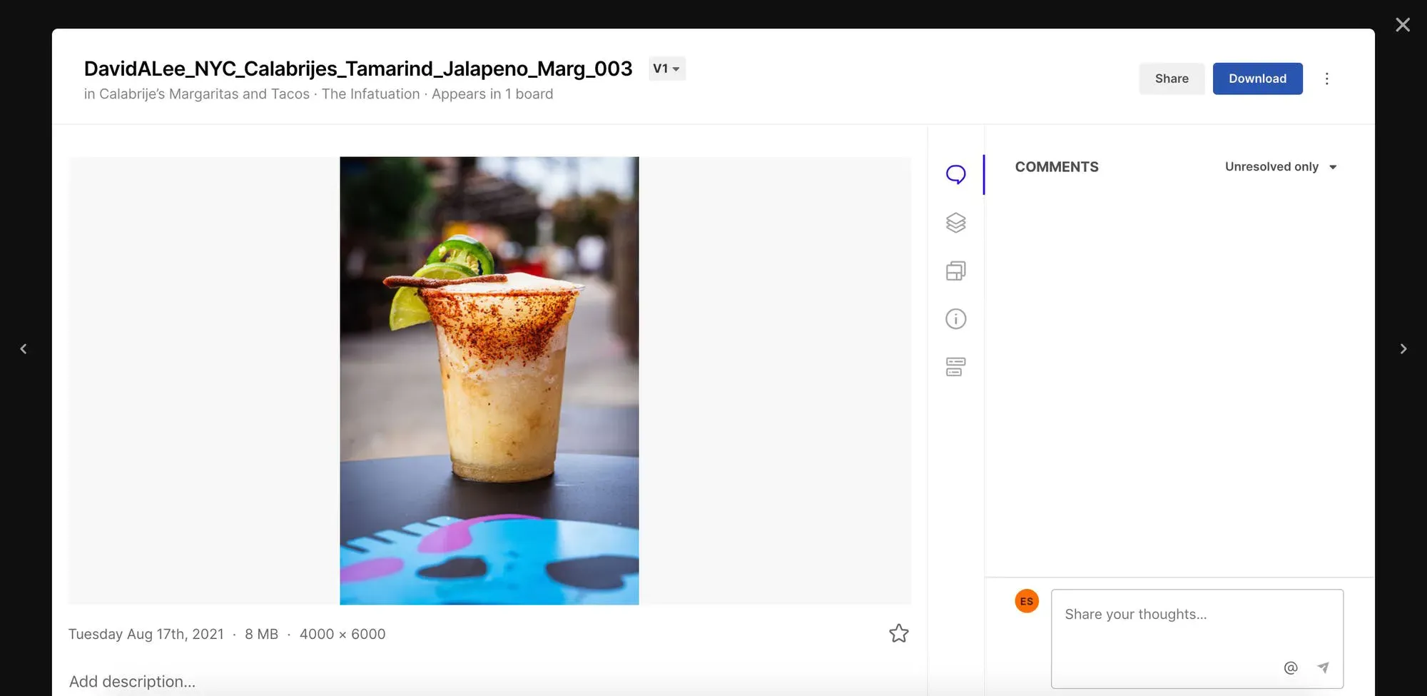Expand the V1 version dropdown
Image resolution: width=1427 pixels, height=696 pixels.
coord(666,69)
